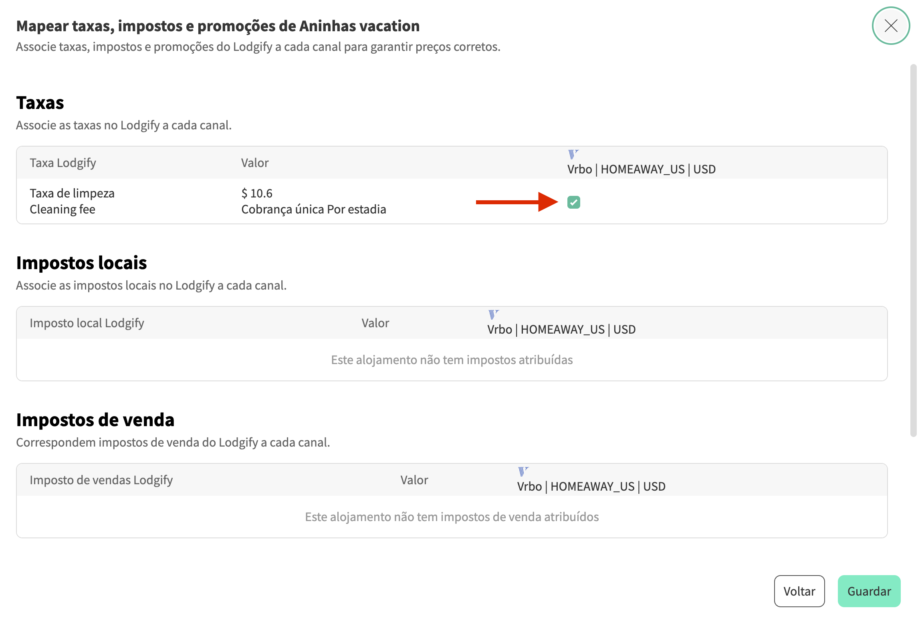Save the mapping with Guardar
This screenshot has height=620, width=920.
pos(869,591)
